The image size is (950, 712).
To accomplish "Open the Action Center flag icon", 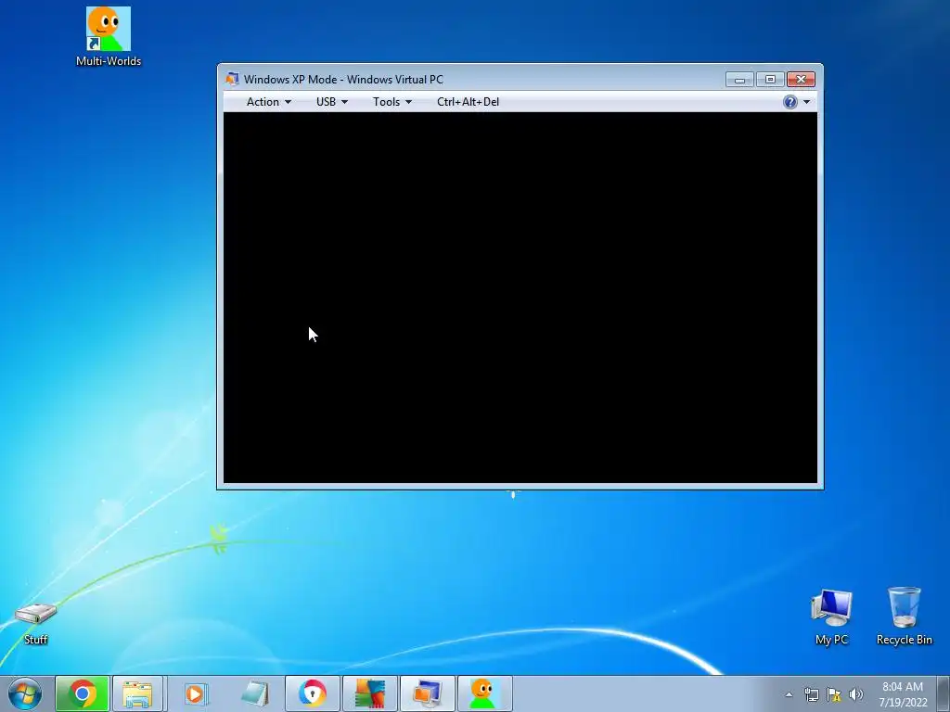I will pos(834,694).
